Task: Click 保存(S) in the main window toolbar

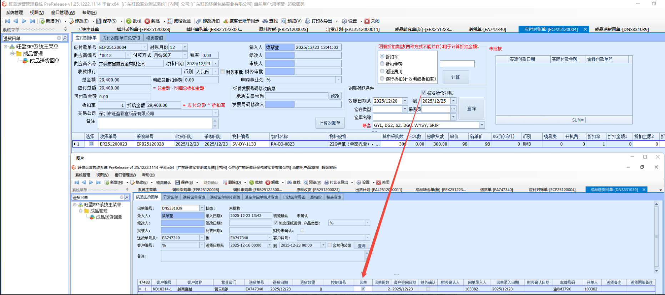Action: 107,21
